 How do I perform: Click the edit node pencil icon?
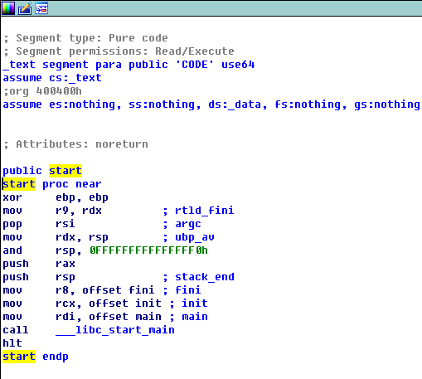pos(25,8)
